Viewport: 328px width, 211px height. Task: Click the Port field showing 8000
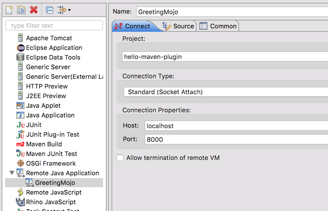coord(236,140)
